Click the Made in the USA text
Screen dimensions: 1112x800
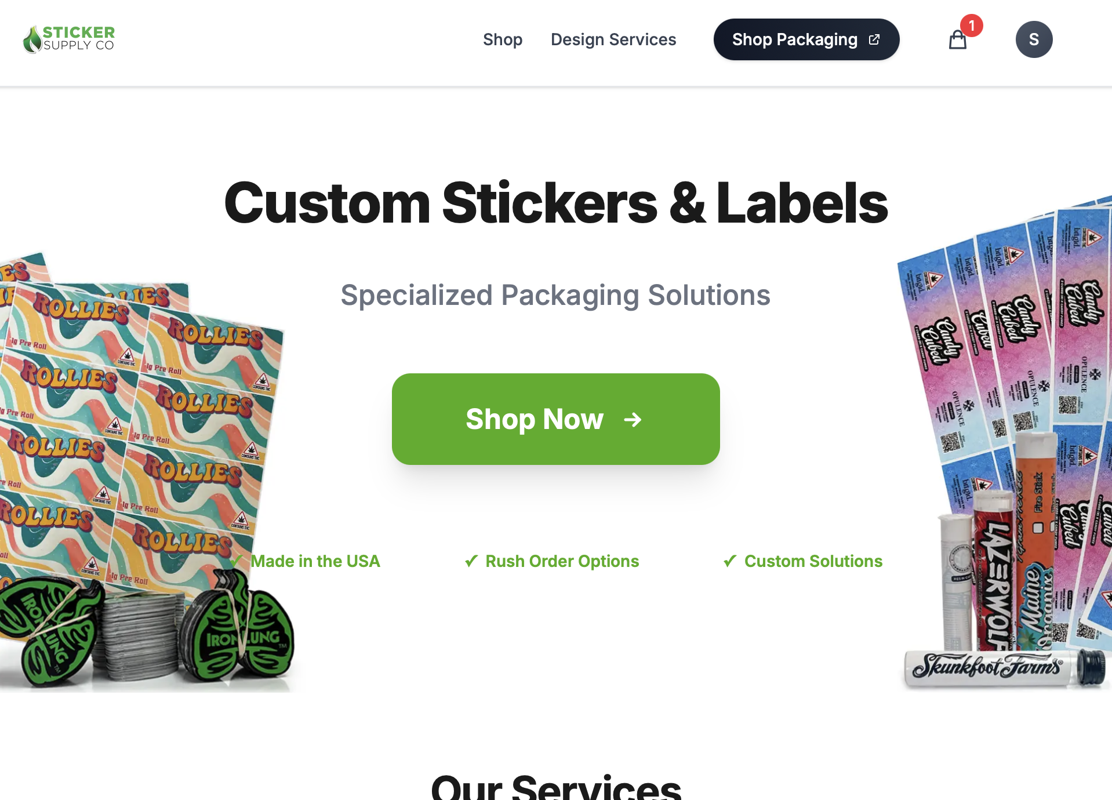[x=315, y=561]
